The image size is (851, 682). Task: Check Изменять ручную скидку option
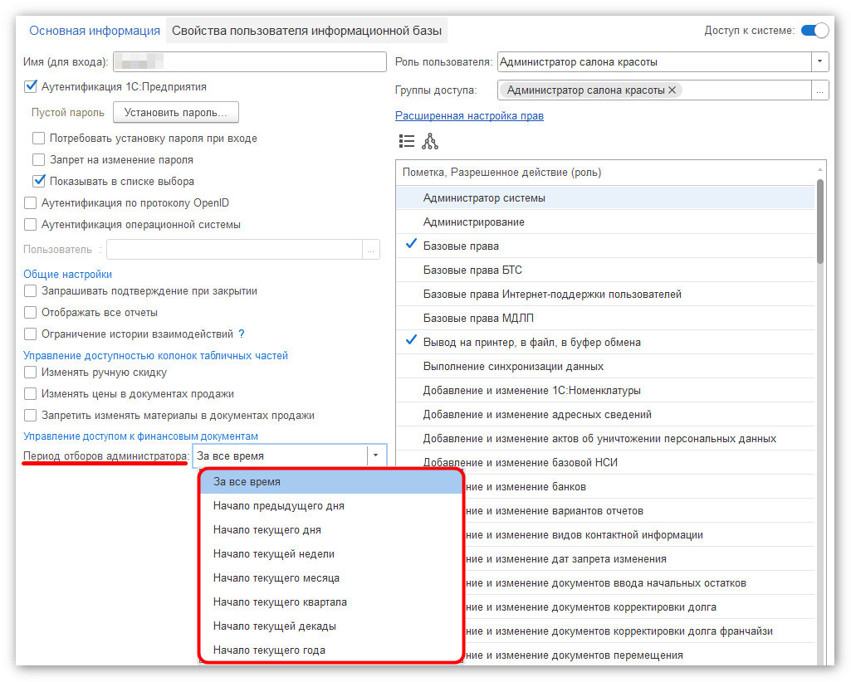click(x=31, y=373)
